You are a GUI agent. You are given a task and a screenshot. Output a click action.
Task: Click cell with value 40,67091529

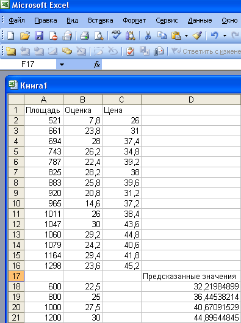click(x=191, y=307)
